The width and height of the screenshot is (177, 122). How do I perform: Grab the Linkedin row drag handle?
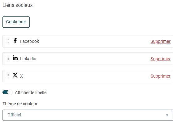8,58
